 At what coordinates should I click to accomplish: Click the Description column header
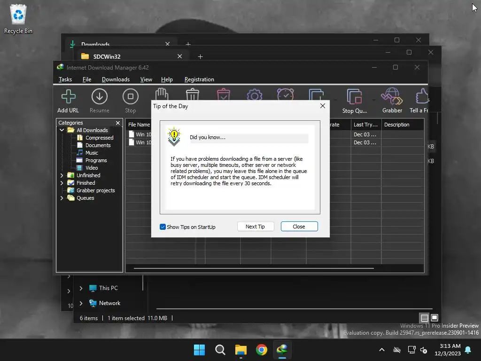(403, 125)
